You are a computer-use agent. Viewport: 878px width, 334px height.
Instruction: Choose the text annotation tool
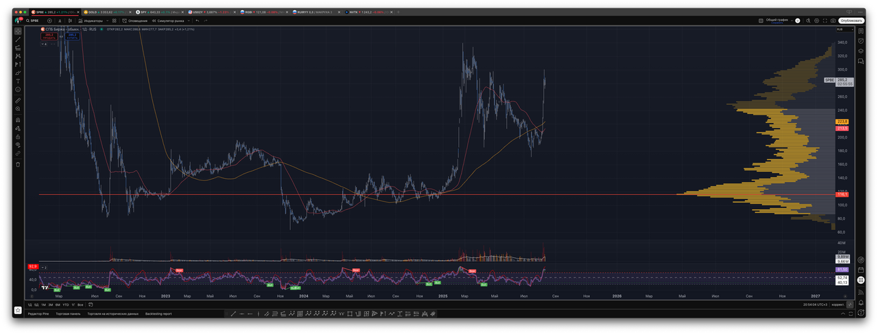coord(18,81)
